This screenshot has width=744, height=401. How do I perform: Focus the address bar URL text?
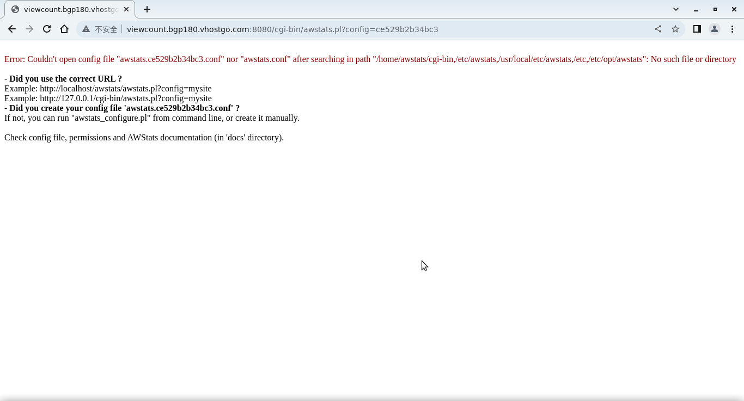(x=282, y=29)
